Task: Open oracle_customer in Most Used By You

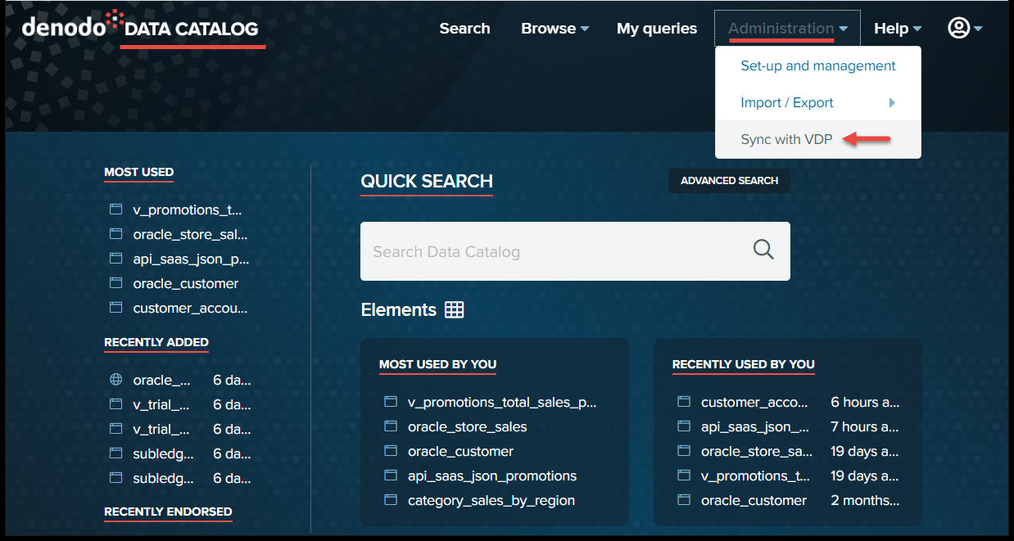Action: click(461, 451)
